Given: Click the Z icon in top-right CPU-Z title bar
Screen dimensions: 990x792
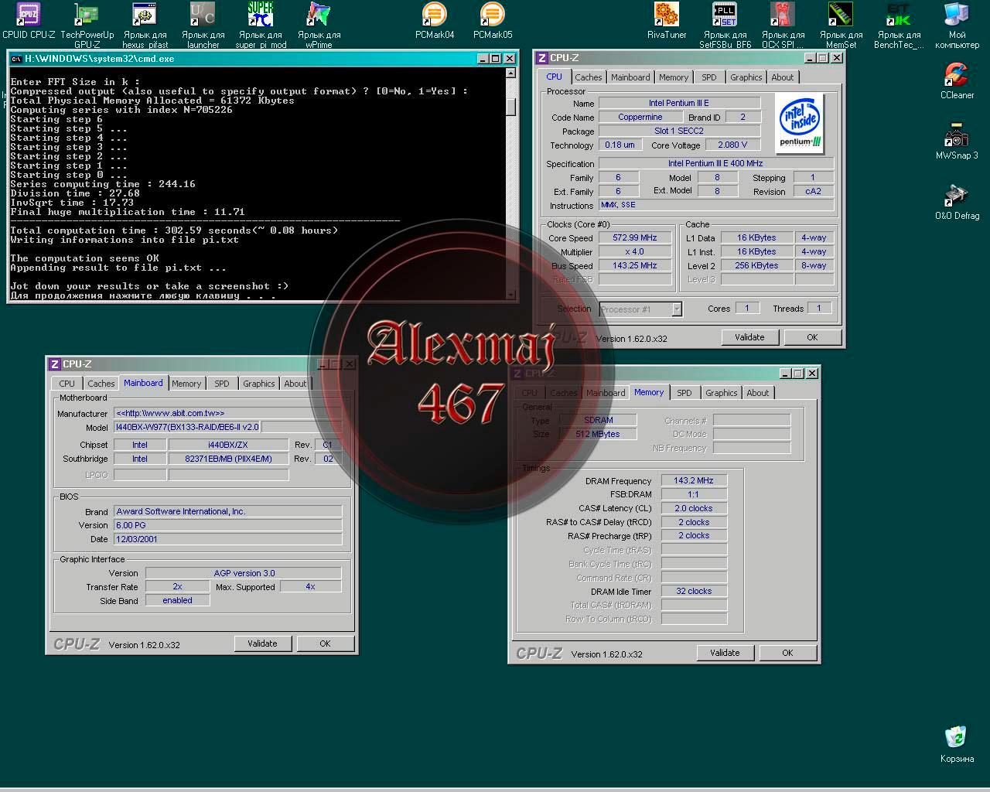Looking at the screenshot, I should coord(542,58).
